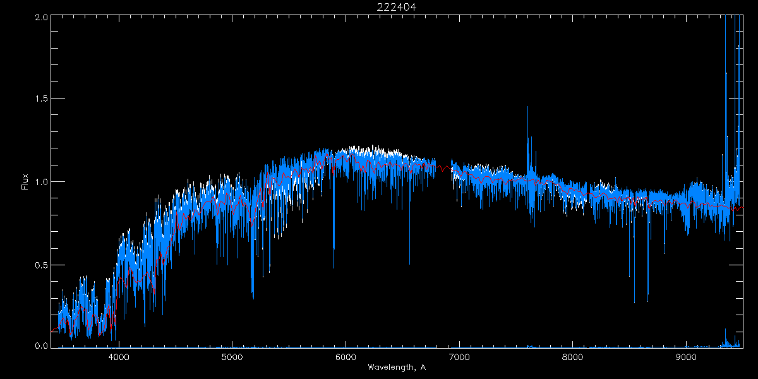Image resolution: width=758 pixels, height=379 pixels.
Task: Click the deep absorption line near 8540 Angstroms
Action: (x=635, y=253)
